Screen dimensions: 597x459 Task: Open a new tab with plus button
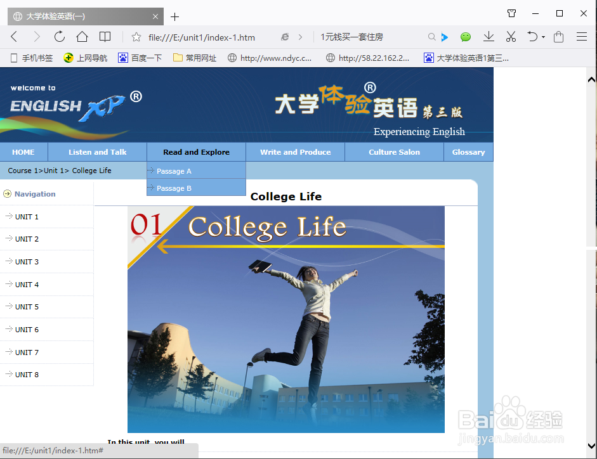[x=174, y=16]
